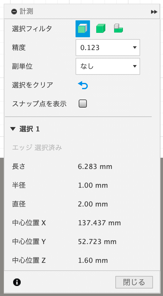Screen dimensions: 163x296
Task: Click the 計測 panel title text
Action: (x=26, y=12)
